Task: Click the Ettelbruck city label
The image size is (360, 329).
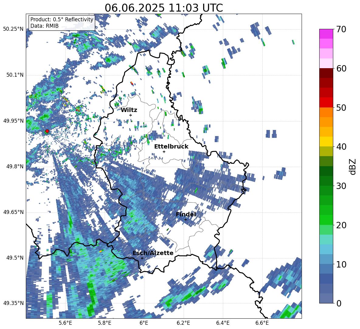Action: pos(171,147)
